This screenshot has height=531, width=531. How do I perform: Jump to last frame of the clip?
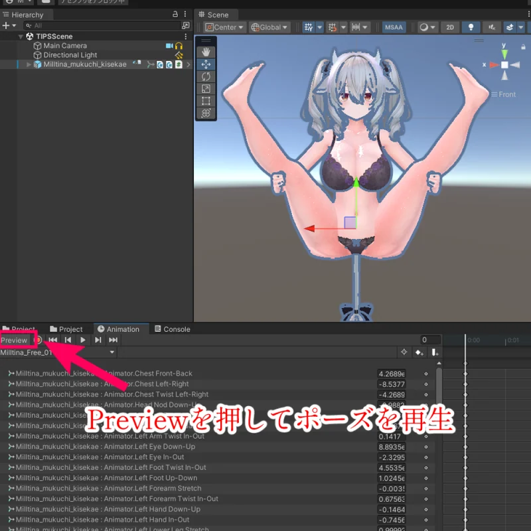tap(113, 340)
